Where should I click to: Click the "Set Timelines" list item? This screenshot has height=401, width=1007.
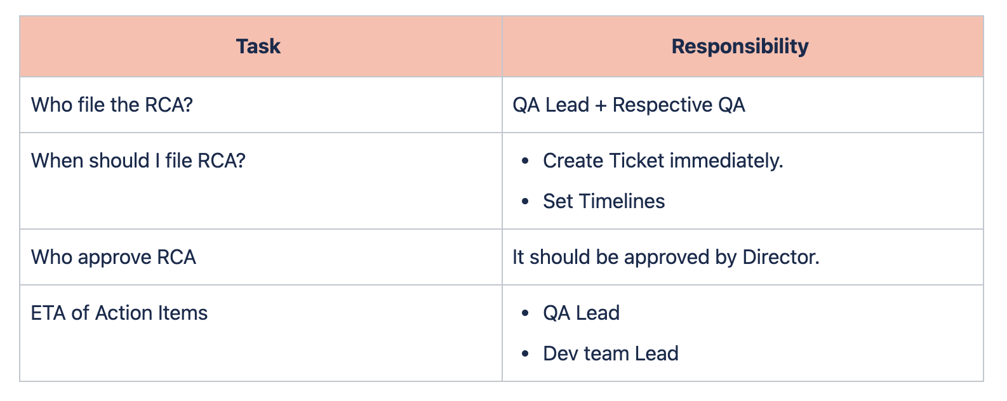pos(604,201)
